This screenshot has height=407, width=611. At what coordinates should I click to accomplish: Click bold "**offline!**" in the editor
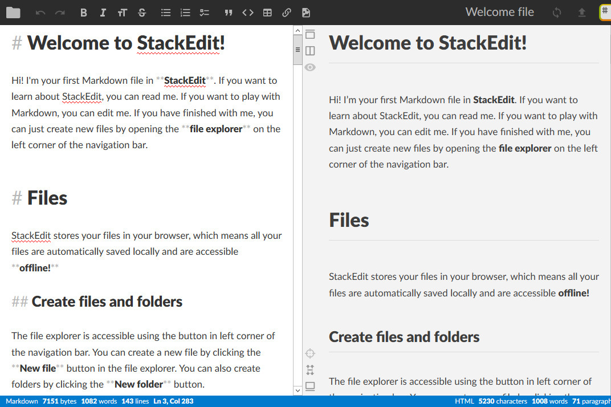[x=35, y=268]
